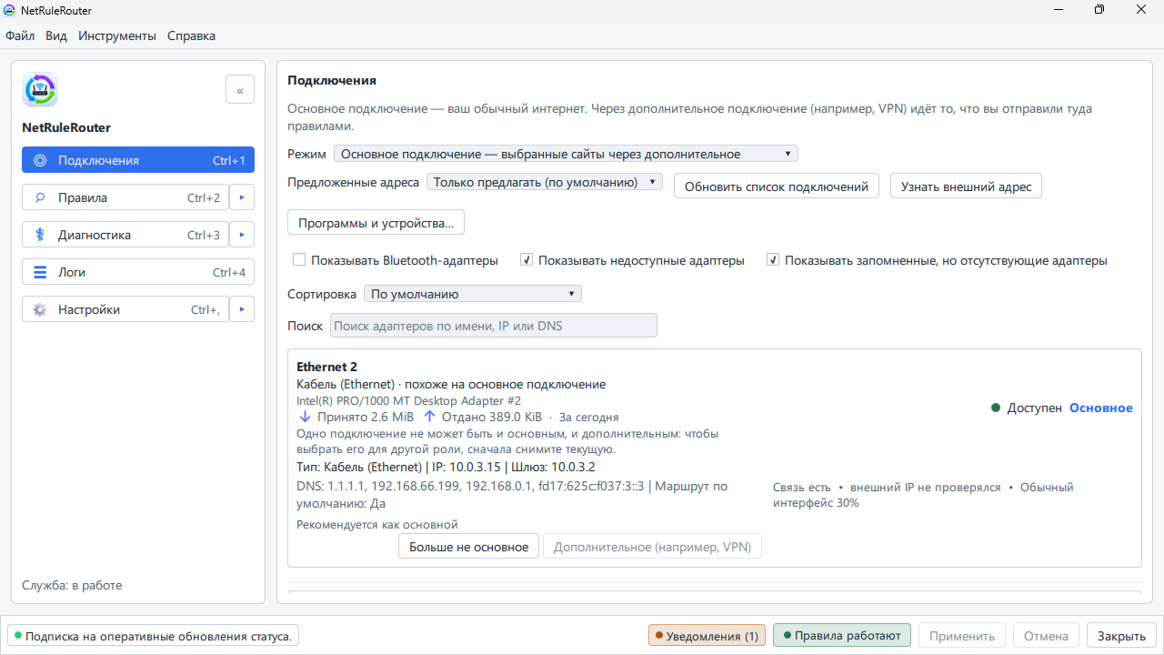Click the Правила search icon
Viewport: 1164px width, 655px height.
39,197
